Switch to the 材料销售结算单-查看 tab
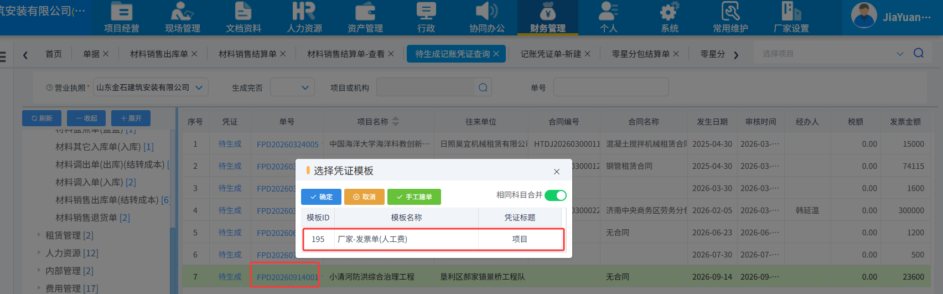Screen dimensions: 943x294 point(346,54)
